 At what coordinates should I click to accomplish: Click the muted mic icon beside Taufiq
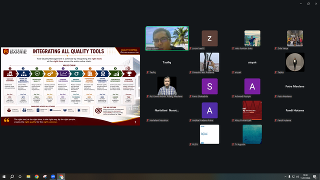coord(148,72)
